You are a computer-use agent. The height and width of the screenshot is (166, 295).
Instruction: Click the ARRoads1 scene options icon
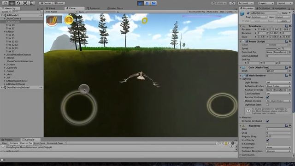click(x=41, y=15)
